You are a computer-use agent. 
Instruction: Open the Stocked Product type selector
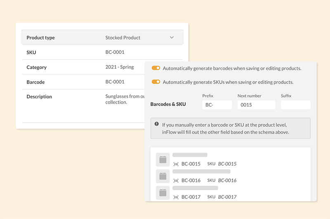123,37
